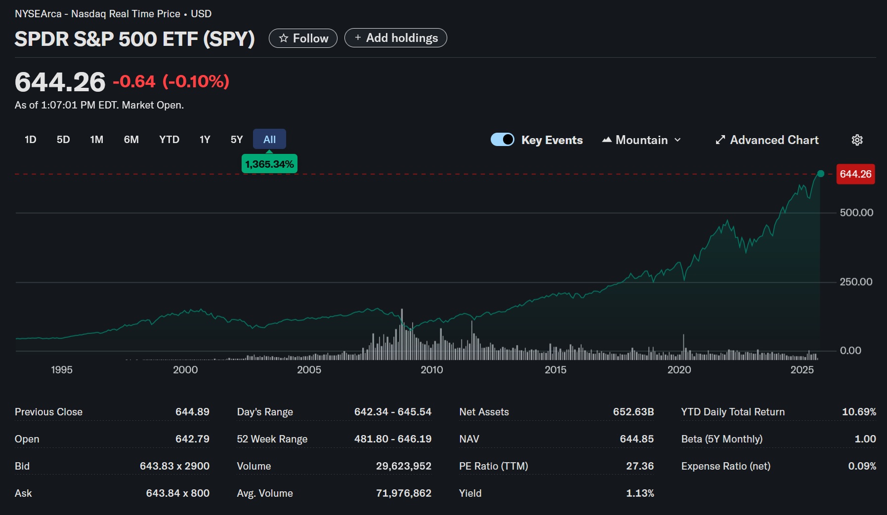Expand the Mountain chart type dropdown chevron

point(677,140)
